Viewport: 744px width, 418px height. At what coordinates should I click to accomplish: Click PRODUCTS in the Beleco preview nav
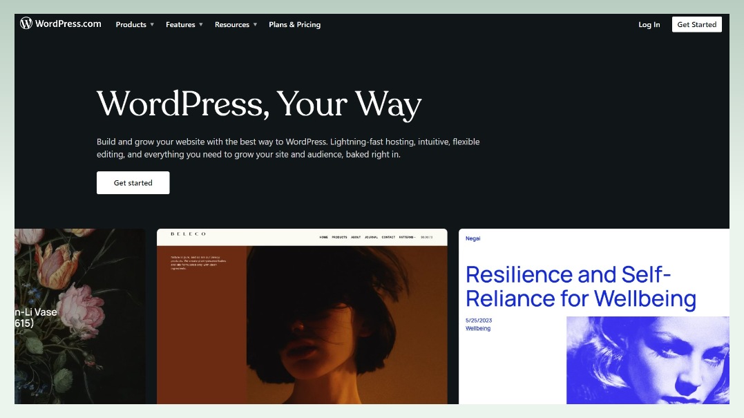(x=339, y=237)
